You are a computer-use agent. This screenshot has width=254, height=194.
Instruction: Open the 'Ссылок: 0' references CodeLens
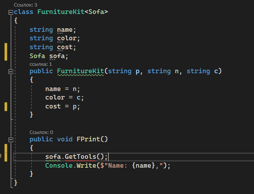pos(41,132)
